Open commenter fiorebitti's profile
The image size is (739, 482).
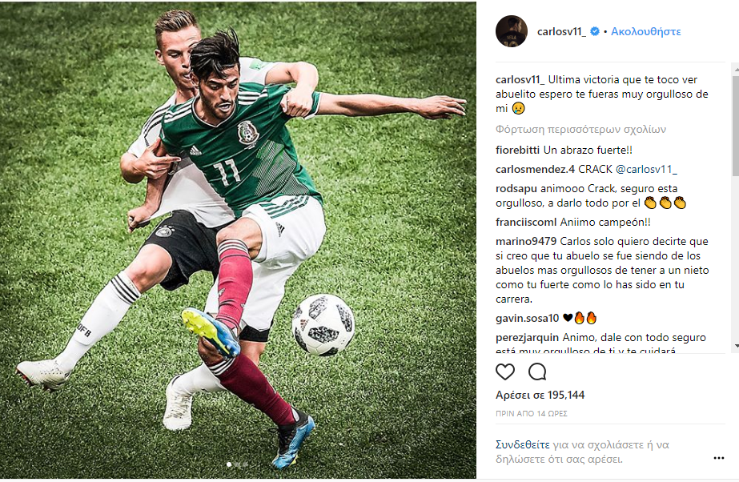517,151
